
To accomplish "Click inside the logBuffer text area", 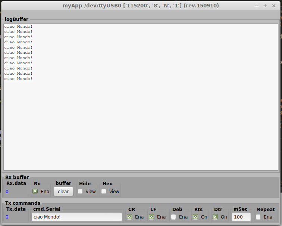I will pyautogui.click(x=141, y=123).
